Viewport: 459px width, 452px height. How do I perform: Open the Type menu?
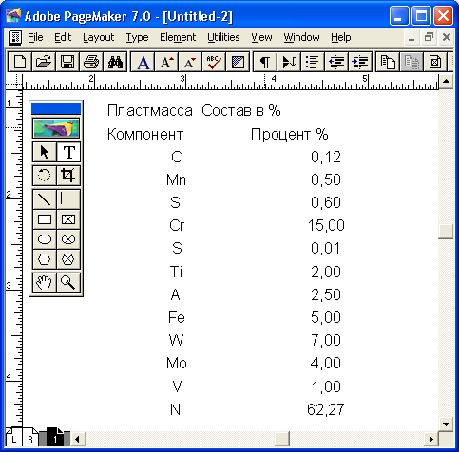pyautogui.click(x=137, y=37)
